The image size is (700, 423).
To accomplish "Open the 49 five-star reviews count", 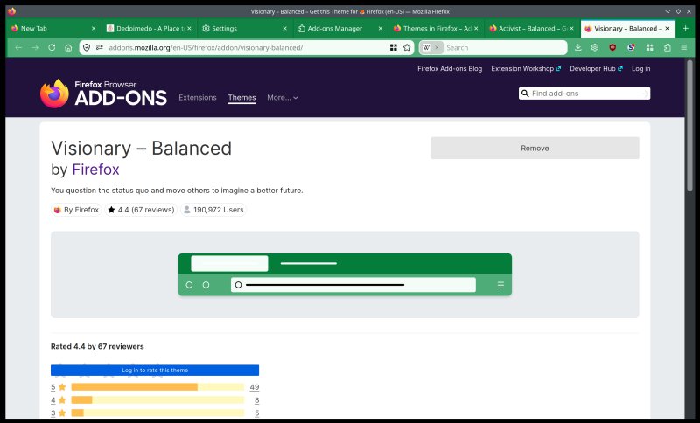I will pyautogui.click(x=255, y=387).
